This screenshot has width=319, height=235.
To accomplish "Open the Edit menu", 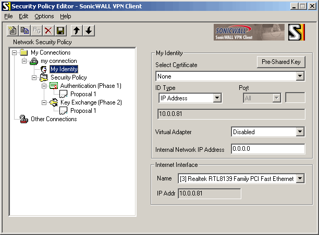I will click(x=23, y=16).
